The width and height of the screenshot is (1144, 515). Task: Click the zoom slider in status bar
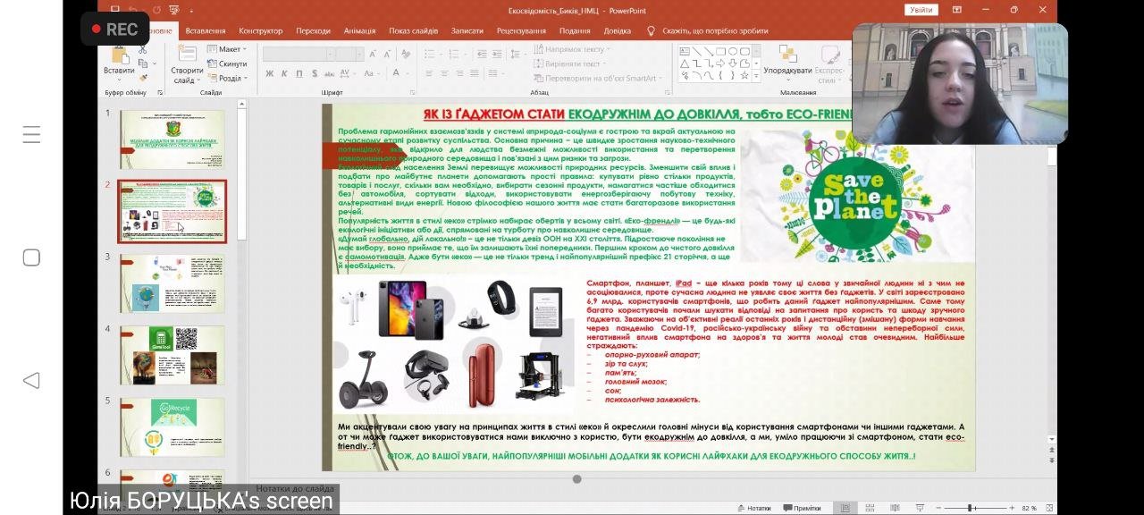970,508
